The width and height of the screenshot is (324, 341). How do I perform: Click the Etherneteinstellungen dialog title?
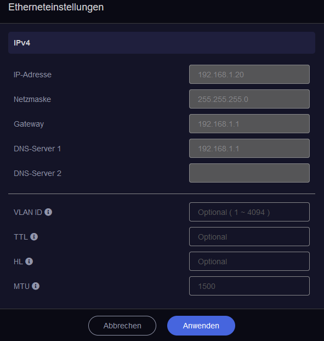coord(56,7)
